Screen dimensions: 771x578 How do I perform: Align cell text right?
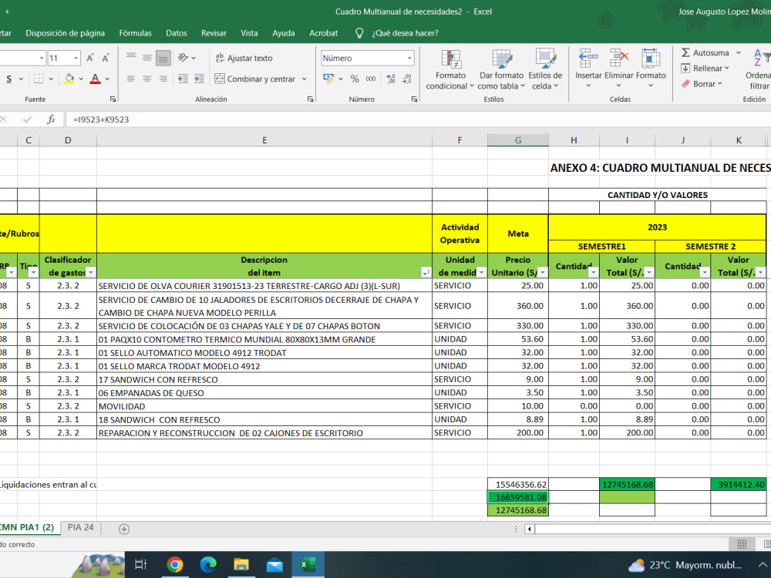tap(163, 79)
